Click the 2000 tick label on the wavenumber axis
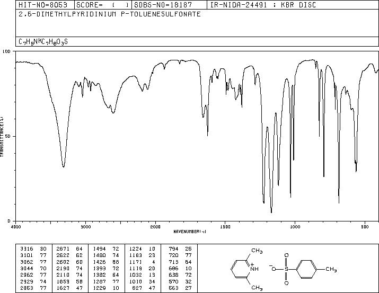Image resolution: width=379 pixels, height=293 pixels. coord(155,227)
